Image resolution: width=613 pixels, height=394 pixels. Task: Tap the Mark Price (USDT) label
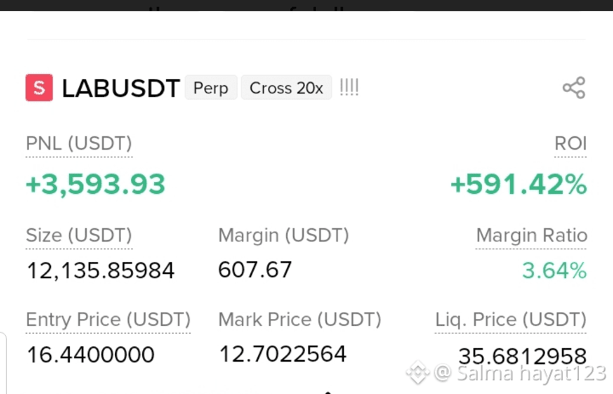(x=300, y=320)
